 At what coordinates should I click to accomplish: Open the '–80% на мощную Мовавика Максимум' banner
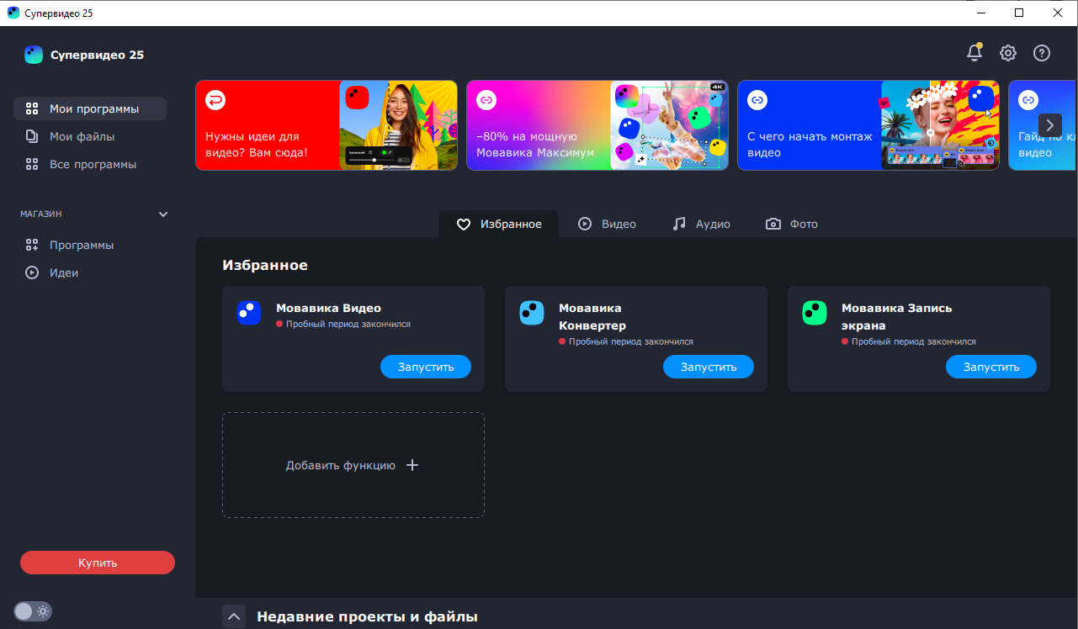pyautogui.click(x=597, y=125)
